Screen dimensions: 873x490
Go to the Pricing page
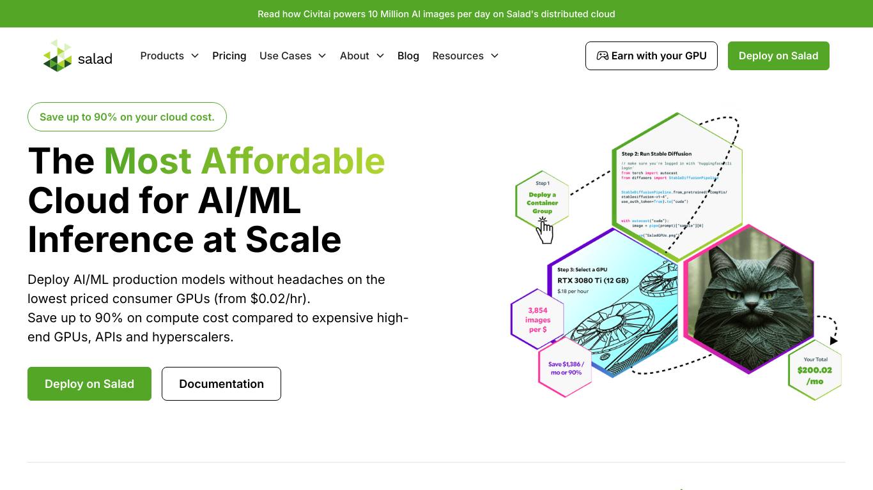229,56
